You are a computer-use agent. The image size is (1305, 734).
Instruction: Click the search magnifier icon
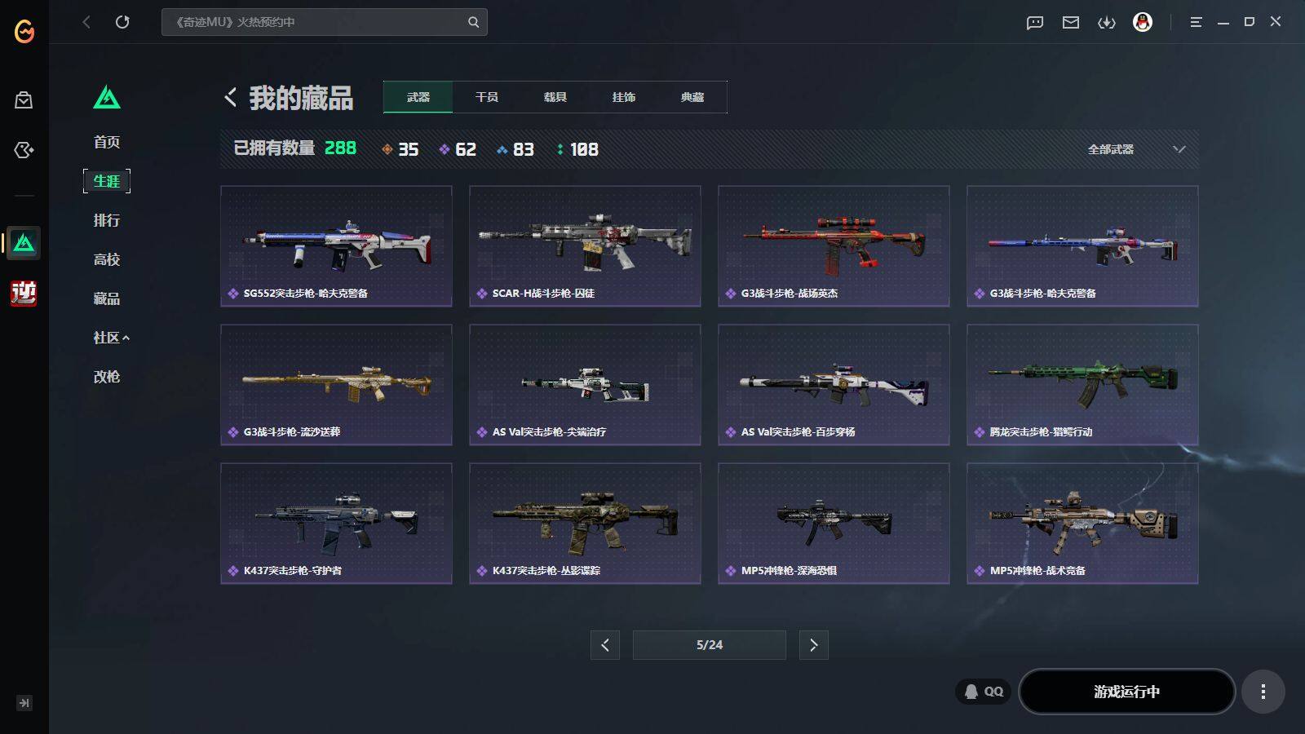pos(473,22)
